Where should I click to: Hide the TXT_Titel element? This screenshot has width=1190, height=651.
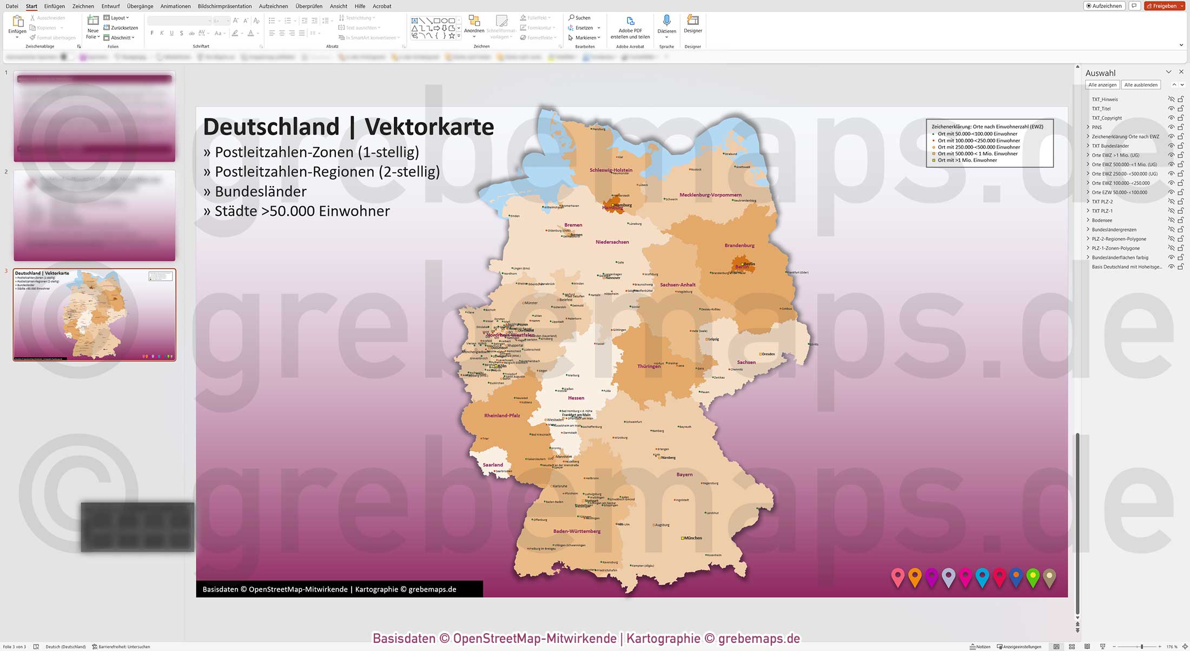pyautogui.click(x=1172, y=108)
